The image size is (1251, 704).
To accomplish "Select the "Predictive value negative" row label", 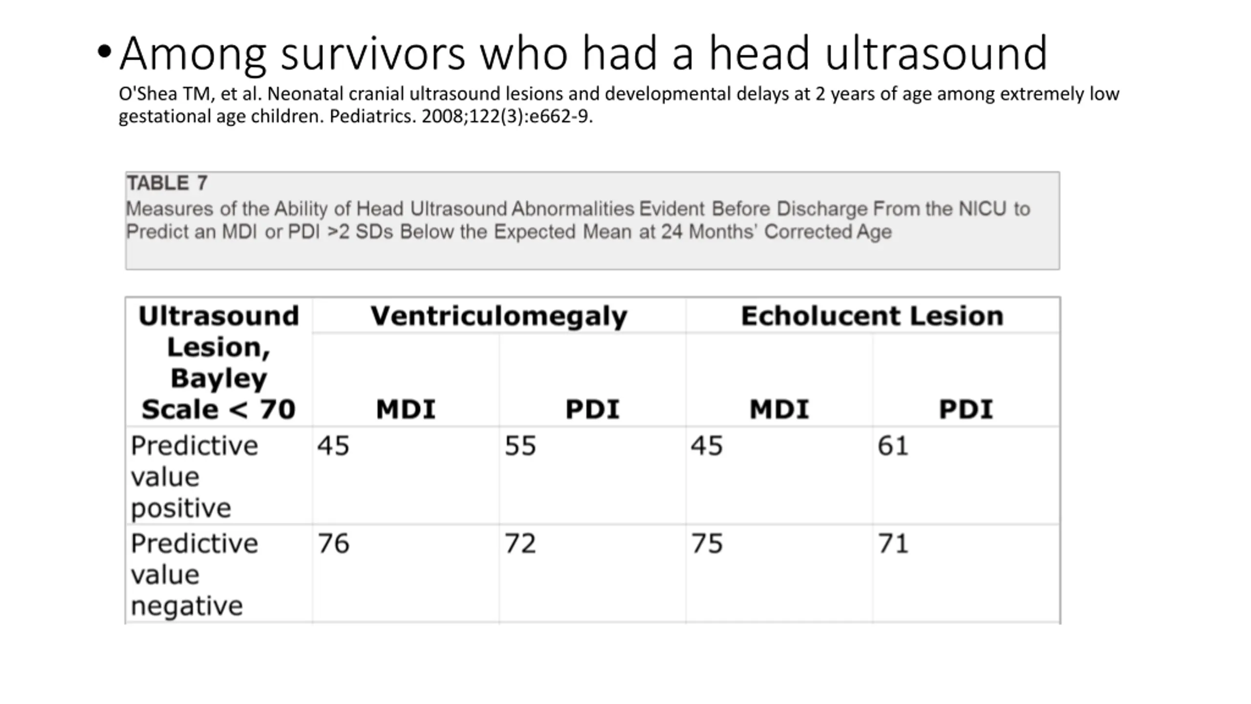I will pyautogui.click(x=194, y=574).
